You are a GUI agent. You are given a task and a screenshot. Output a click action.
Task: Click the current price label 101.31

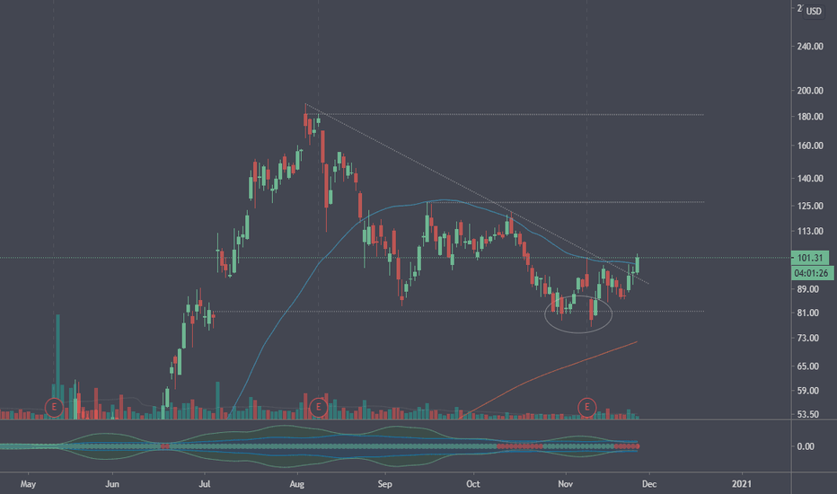point(809,258)
